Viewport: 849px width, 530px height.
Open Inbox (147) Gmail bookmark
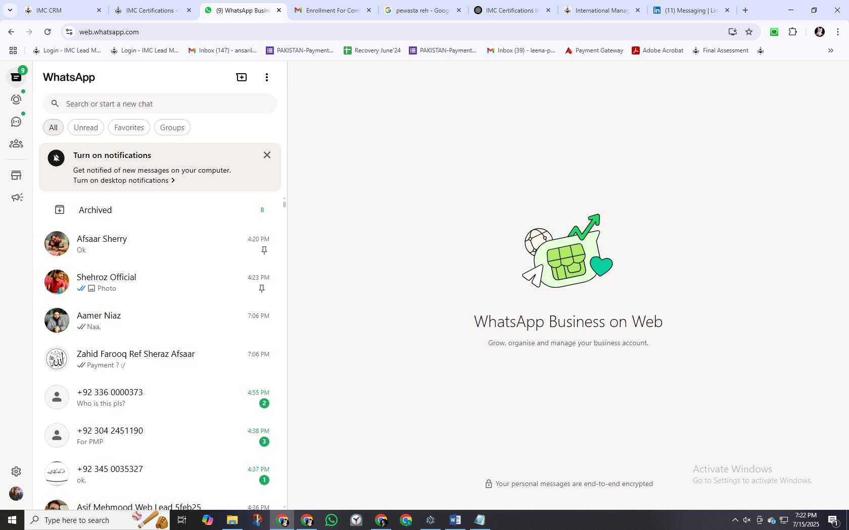[x=222, y=50]
